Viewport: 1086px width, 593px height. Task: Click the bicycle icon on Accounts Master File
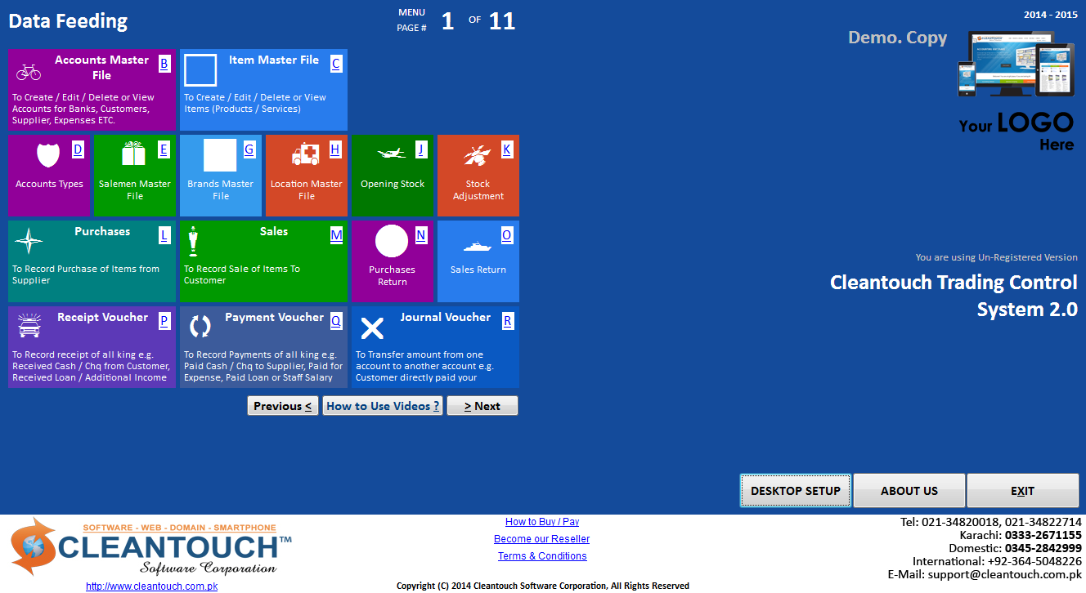(29, 72)
